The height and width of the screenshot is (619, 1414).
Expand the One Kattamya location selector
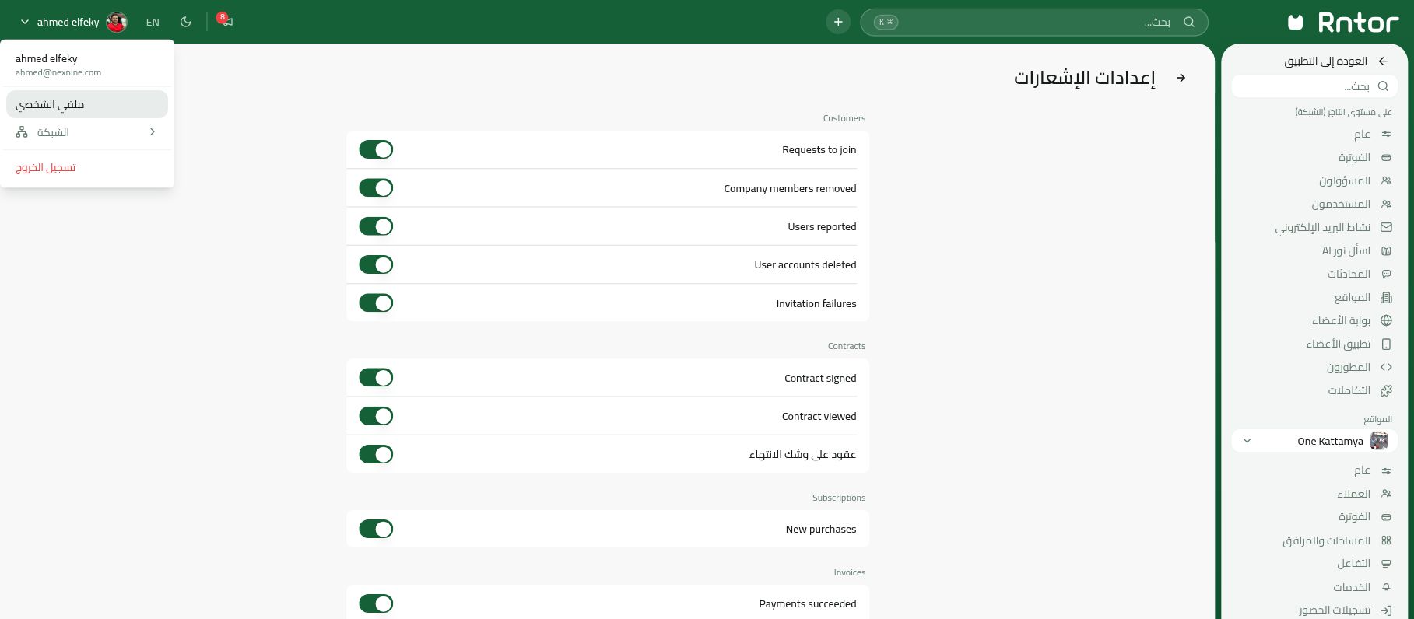coord(1314,441)
